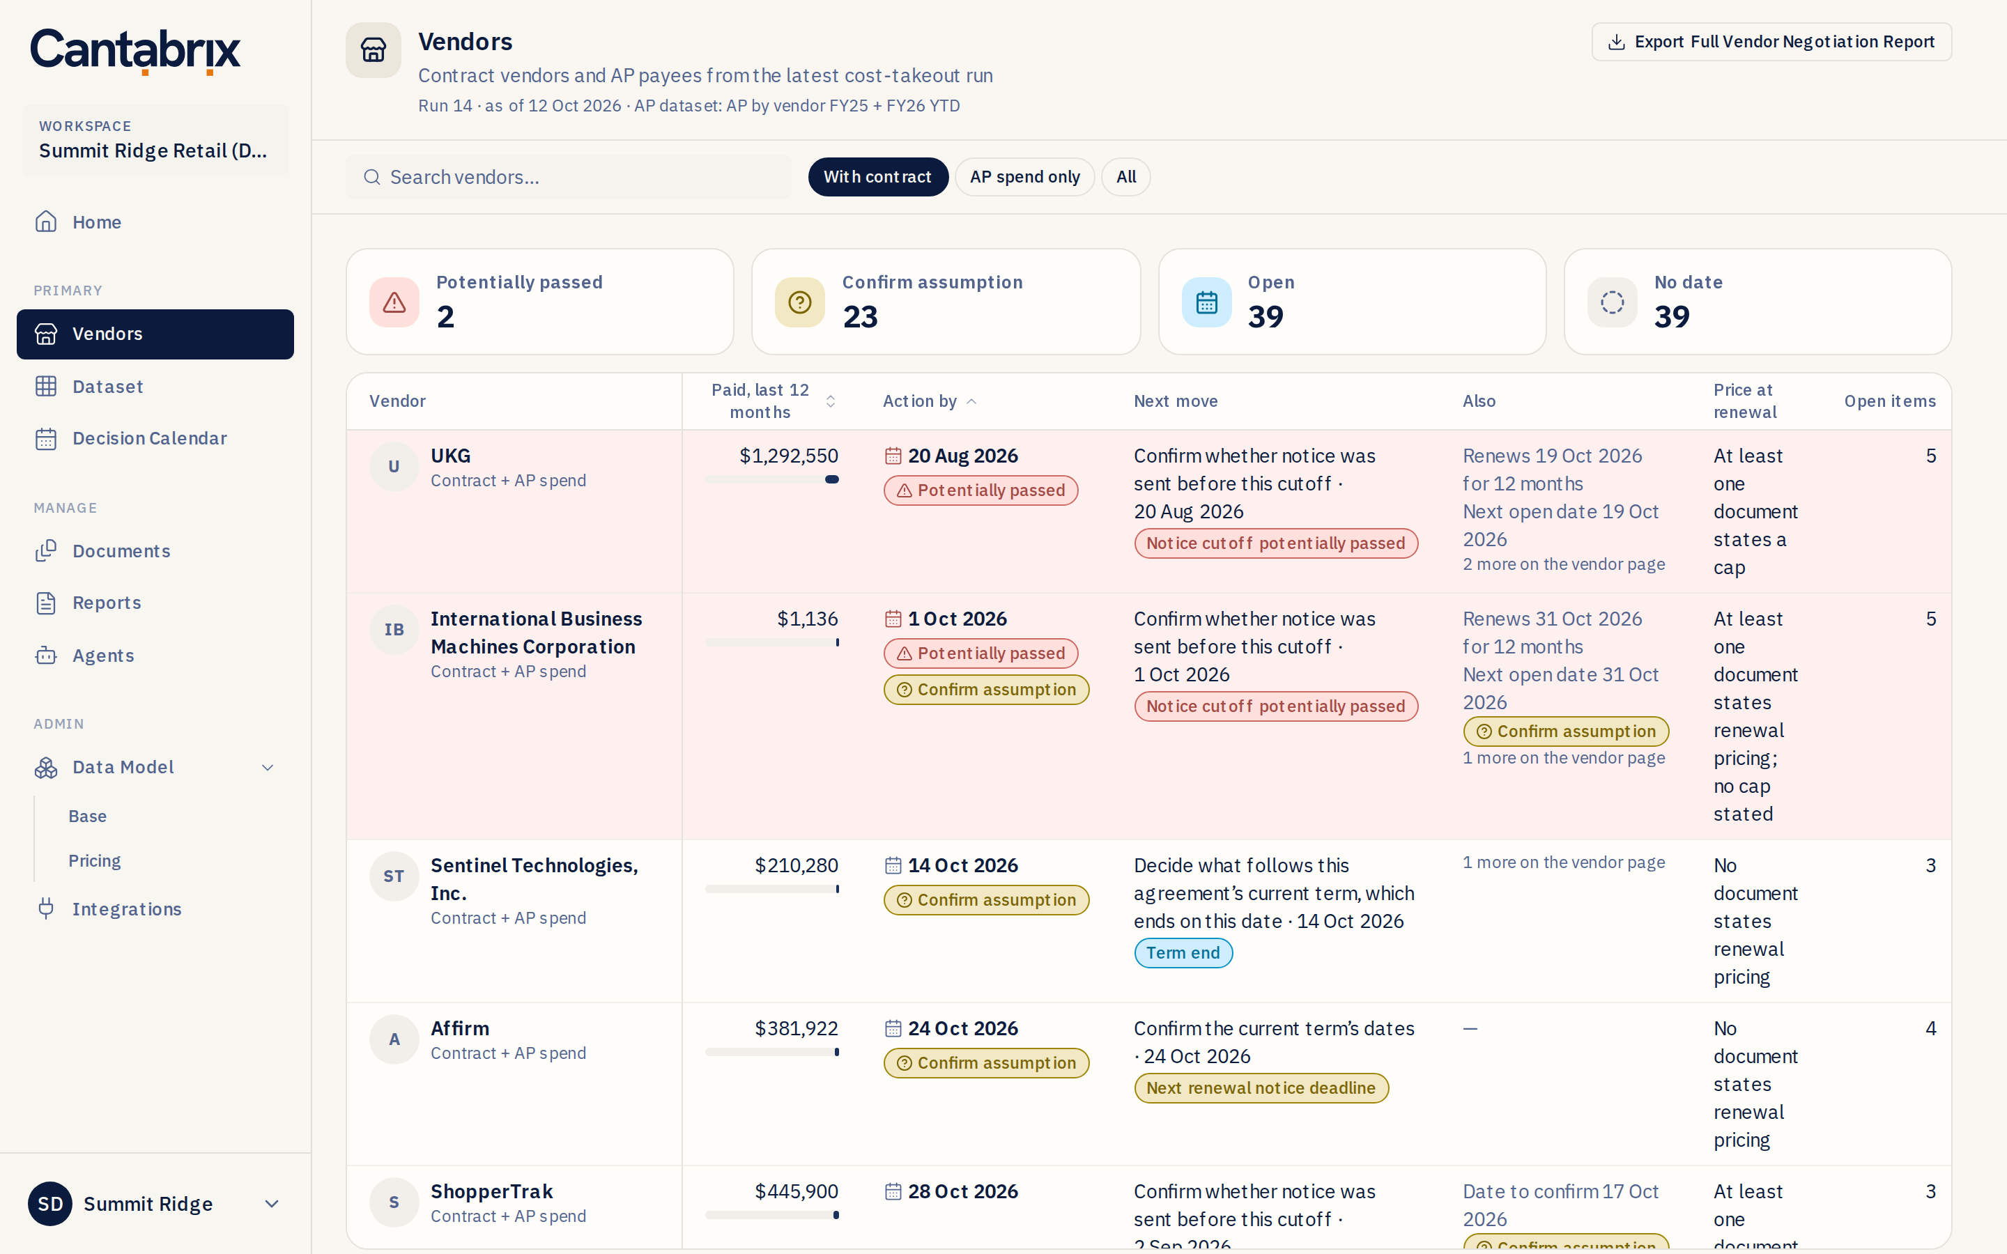Focus the Search vendors input field

point(568,177)
